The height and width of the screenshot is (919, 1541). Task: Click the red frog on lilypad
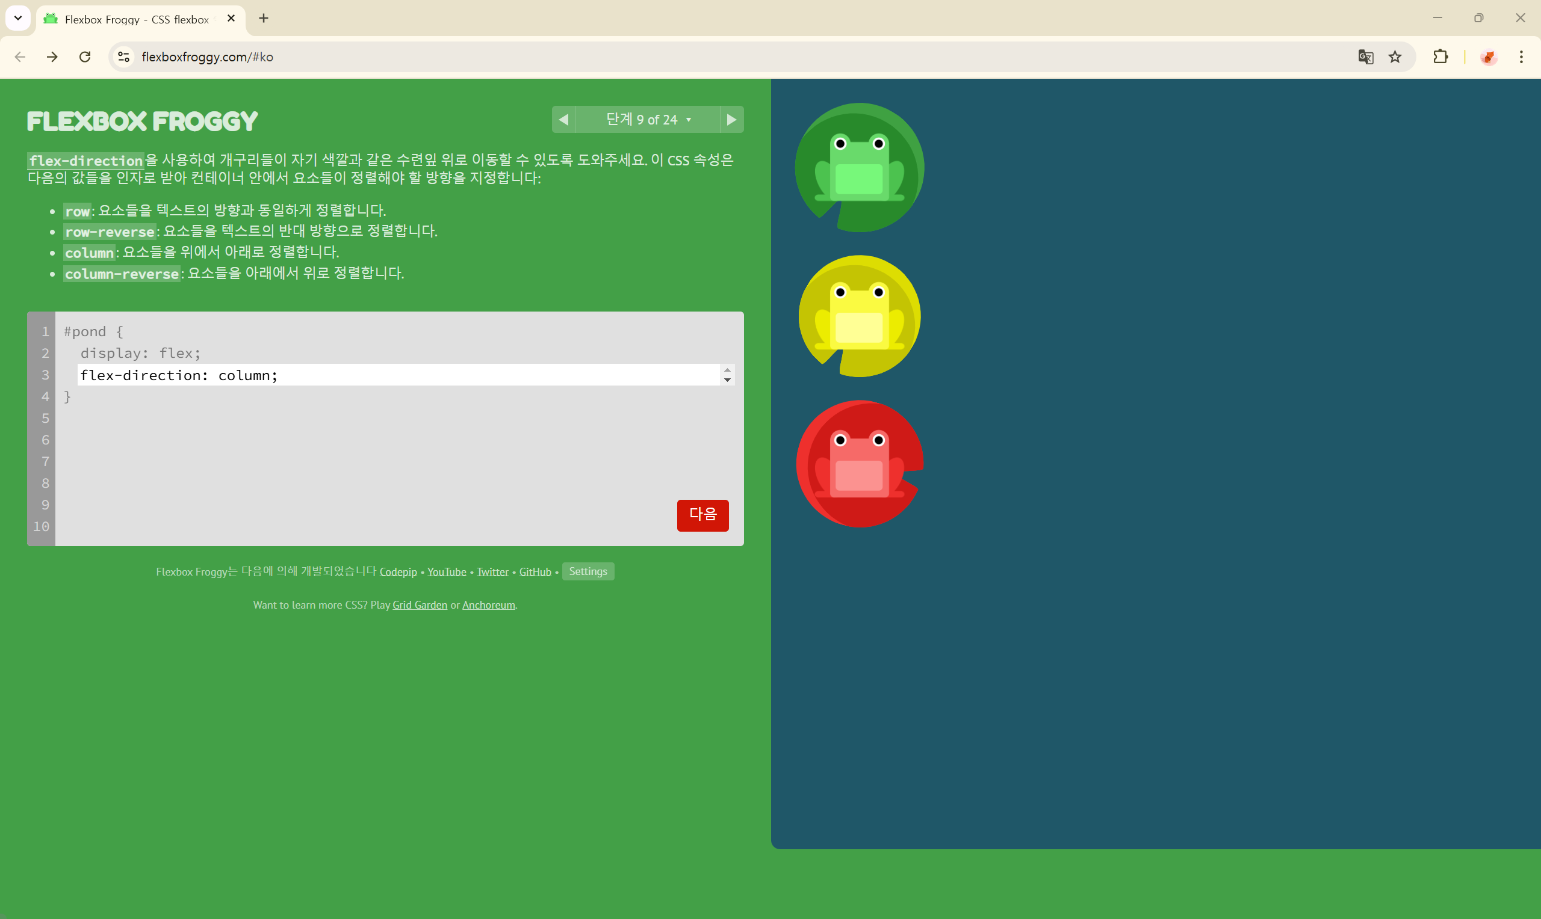(x=859, y=464)
